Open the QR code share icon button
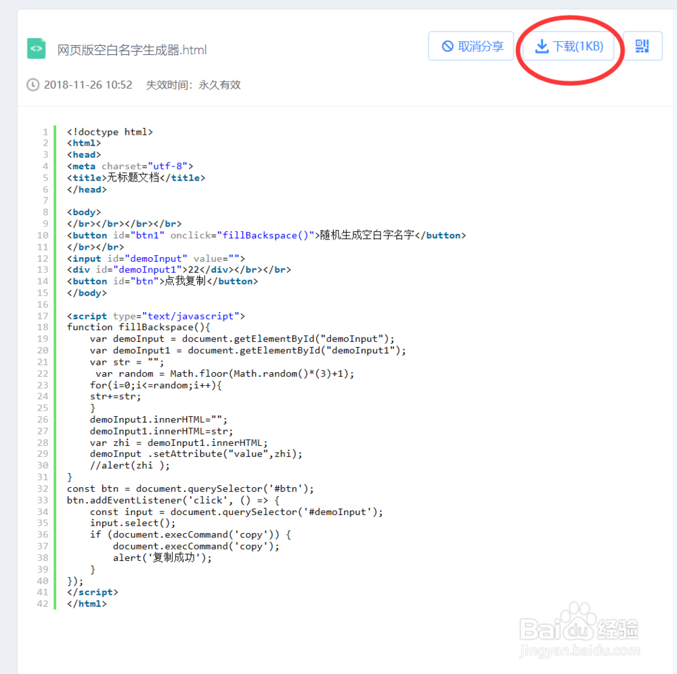 [642, 46]
